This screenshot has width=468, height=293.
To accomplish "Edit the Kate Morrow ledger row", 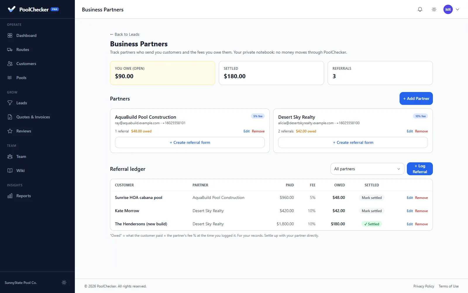I will 410,211.
